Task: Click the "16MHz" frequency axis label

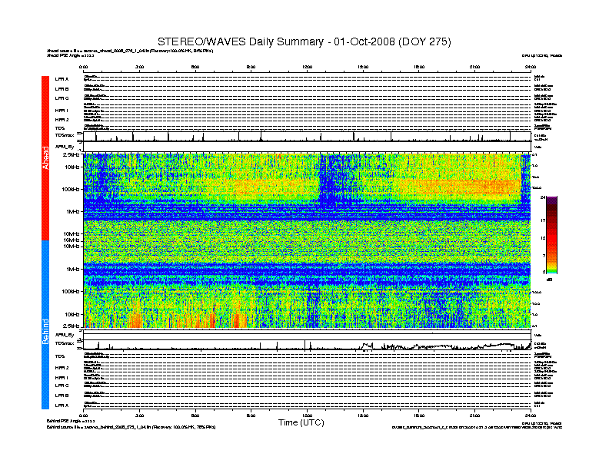Action: pos(71,240)
